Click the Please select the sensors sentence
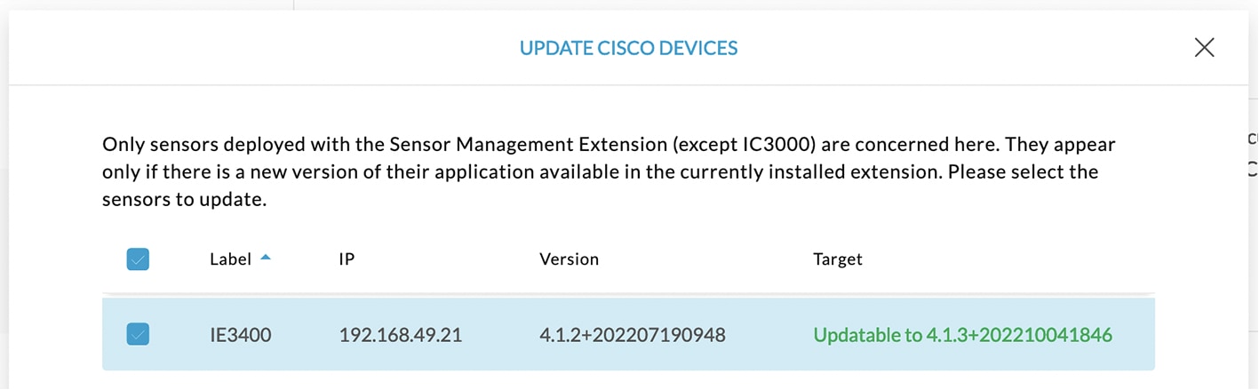 [601, 186]
